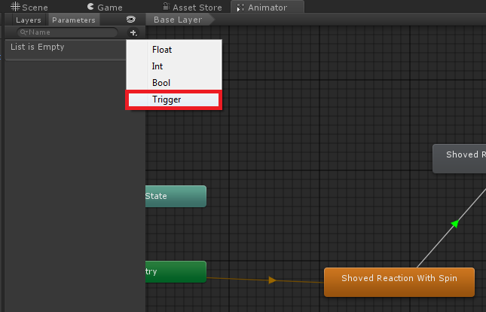
Task: Focus the Name search field
Action: coord(67,32)
